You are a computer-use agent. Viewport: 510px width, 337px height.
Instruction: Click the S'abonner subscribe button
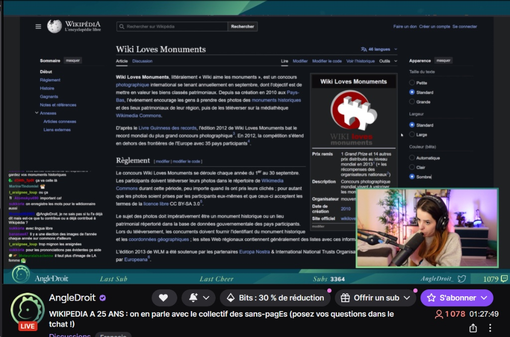point(457,298)
